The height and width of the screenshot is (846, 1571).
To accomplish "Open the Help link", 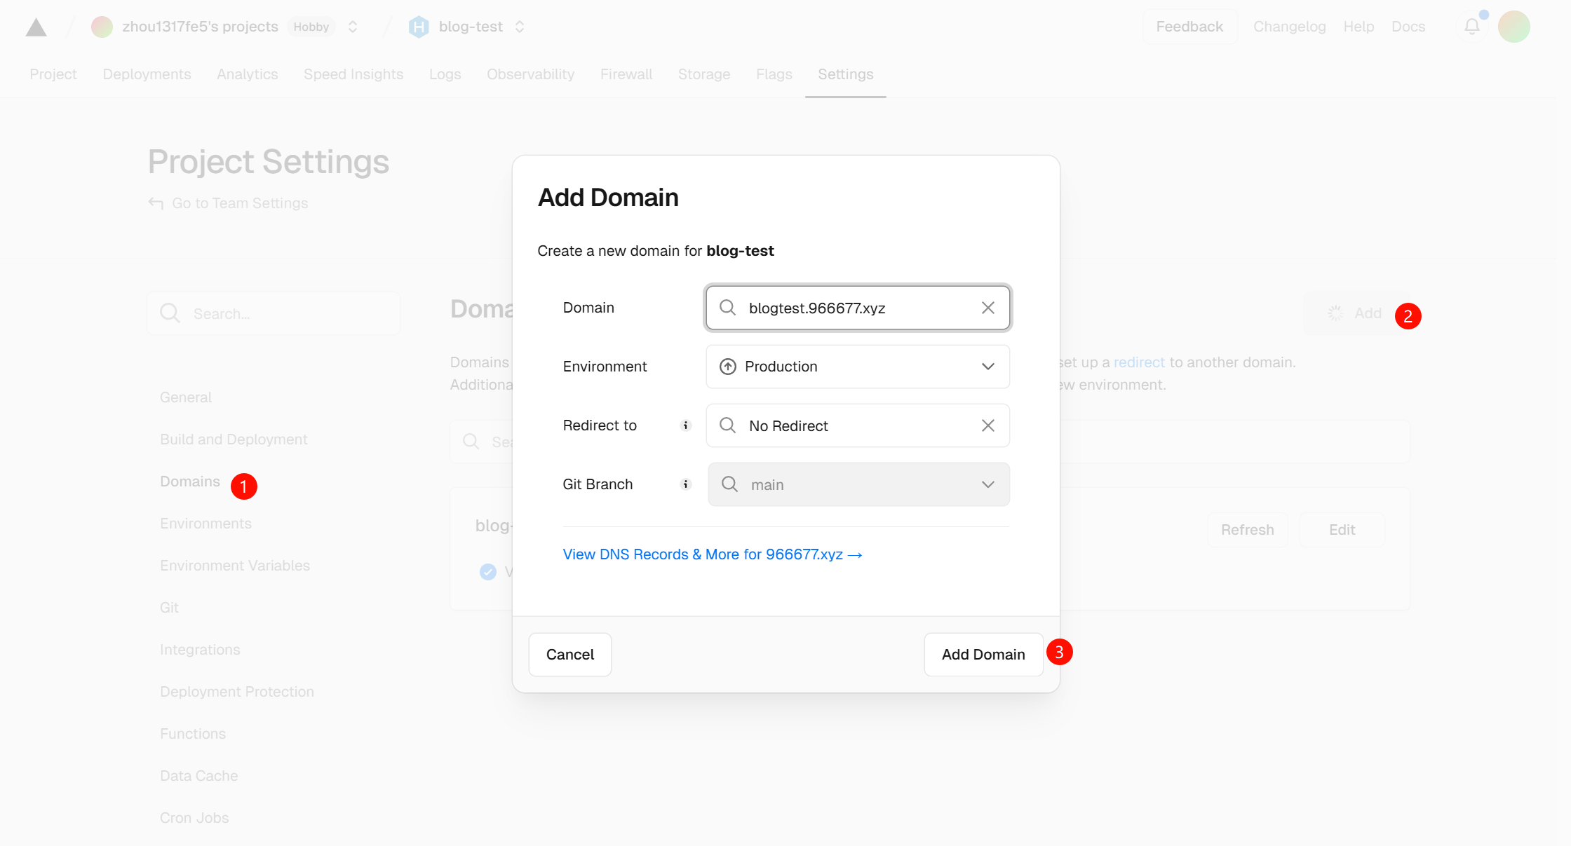I will (1358, 27).
